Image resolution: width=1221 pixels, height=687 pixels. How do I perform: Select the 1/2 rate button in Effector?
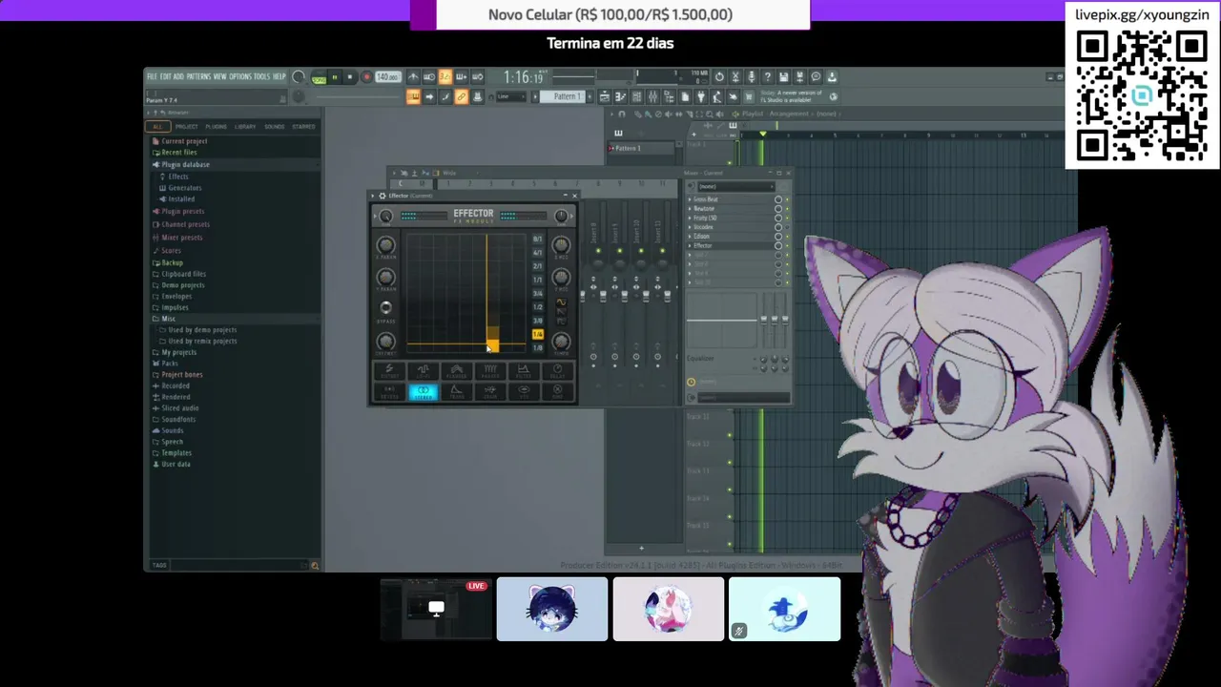coord(538,307)
